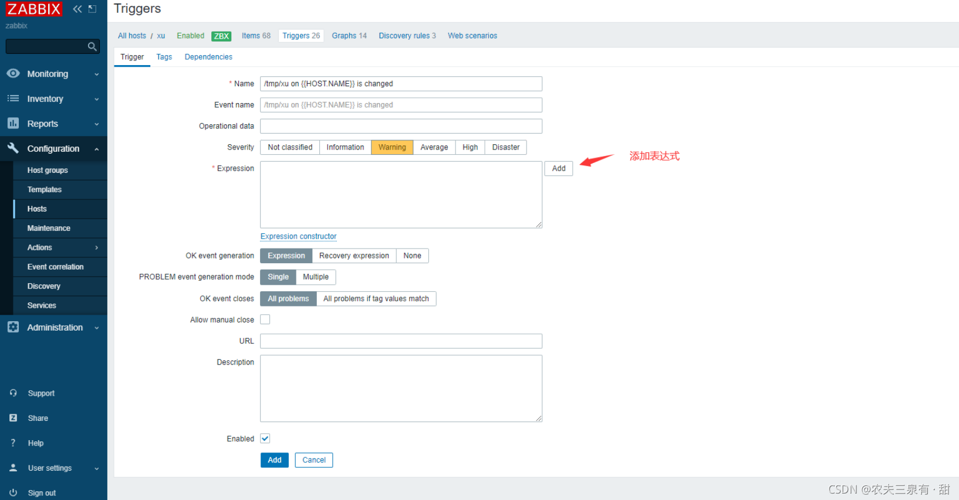Open Discovery rules 3 link

click(407, 36)
